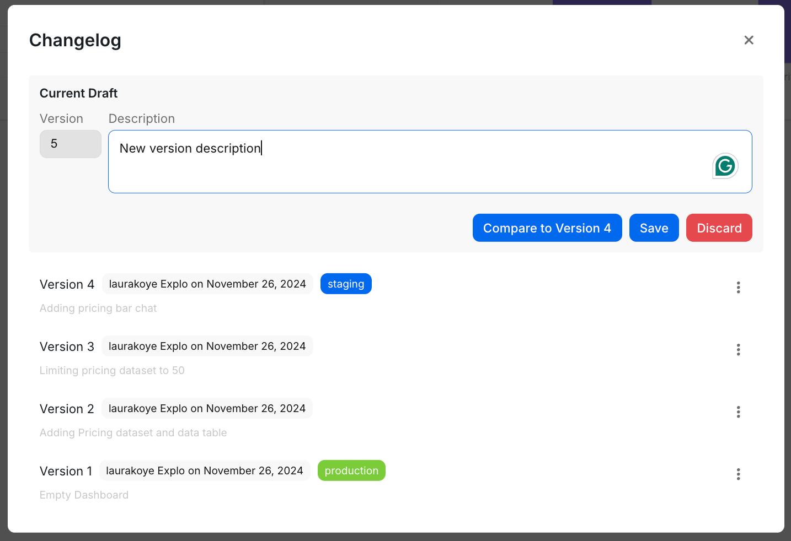The width and height of the screenshot is (791, 541).
Task: Click the Grammarly icon in description field
Action: (725, 166)
